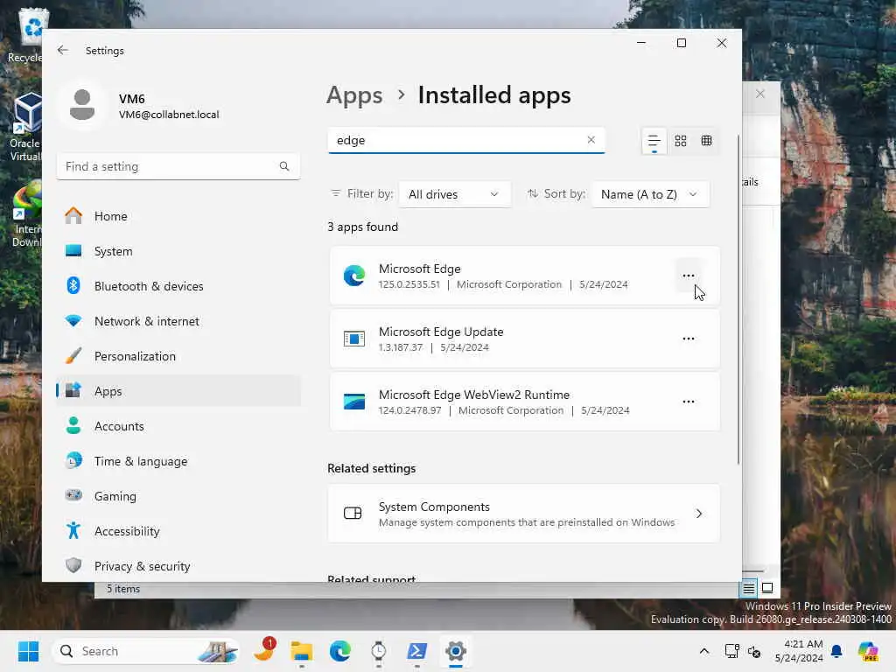Open Network & internet settings
Screen dimensions: 896x672
tap(178, 321)
